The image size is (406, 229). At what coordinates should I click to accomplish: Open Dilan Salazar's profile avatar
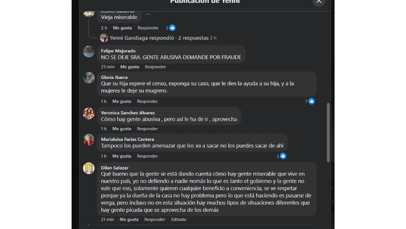click(x=89, y=168)
